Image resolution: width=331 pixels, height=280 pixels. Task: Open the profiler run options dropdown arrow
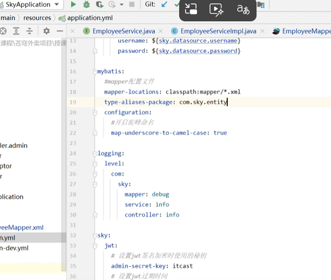(122, 4)
